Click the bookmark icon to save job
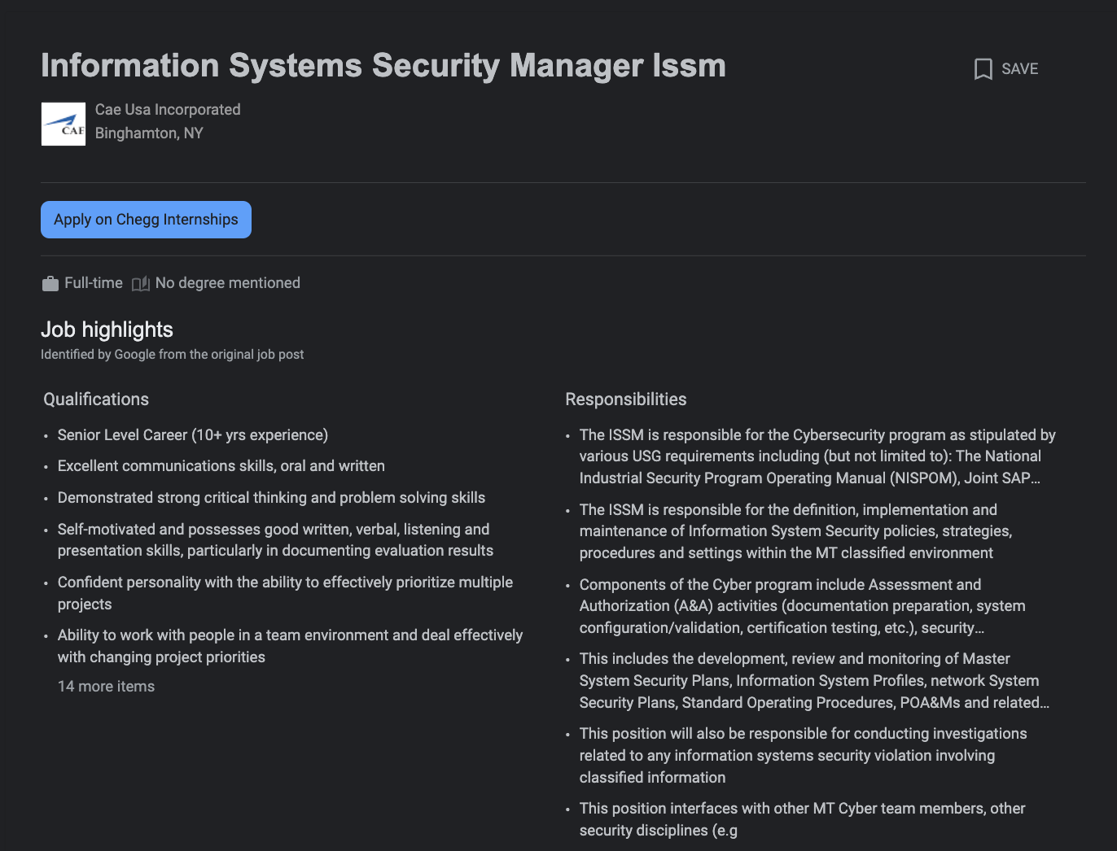The height and width of the screenshot is (851, 1117). pos(983,69)
